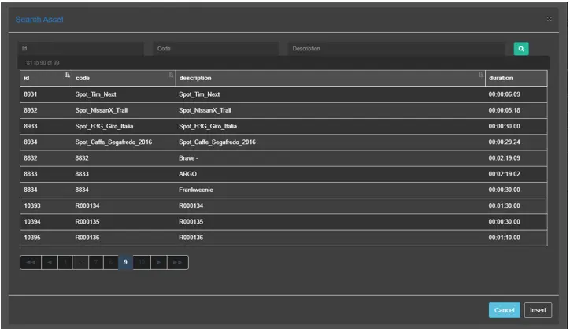570x329 pixels.
Task: Click the green search magnifier button
Action: point(520,49)
